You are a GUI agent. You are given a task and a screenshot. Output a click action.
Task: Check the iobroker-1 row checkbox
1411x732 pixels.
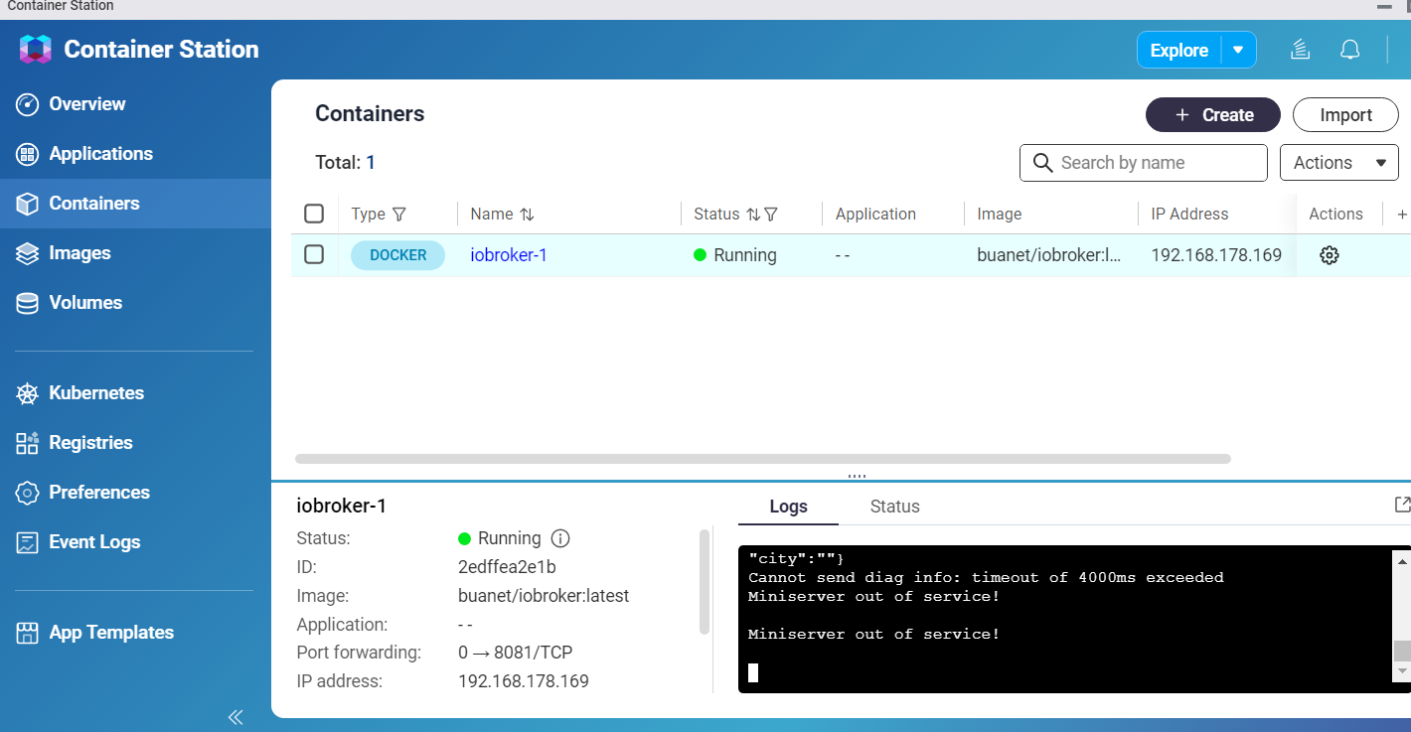coord(314,254)
